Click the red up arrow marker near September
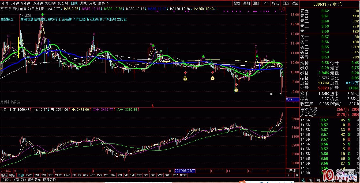Image resolution: width=360 pixels, height=183 pixels. 185,73
